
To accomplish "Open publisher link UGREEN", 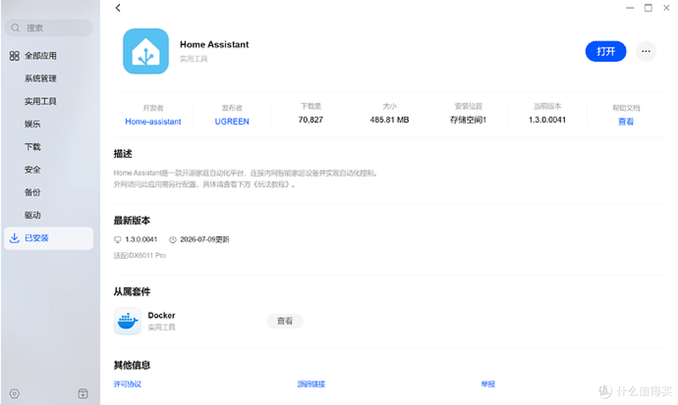I will [232, 122].
